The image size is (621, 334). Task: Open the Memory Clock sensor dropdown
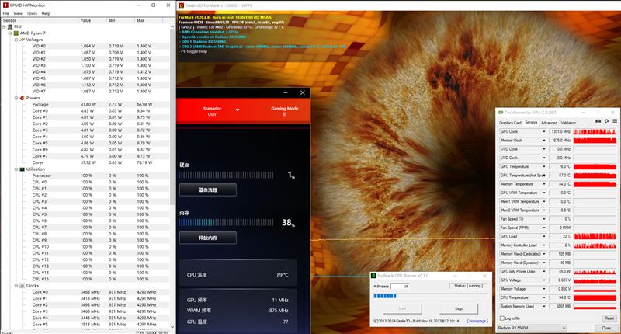point(544,141)
